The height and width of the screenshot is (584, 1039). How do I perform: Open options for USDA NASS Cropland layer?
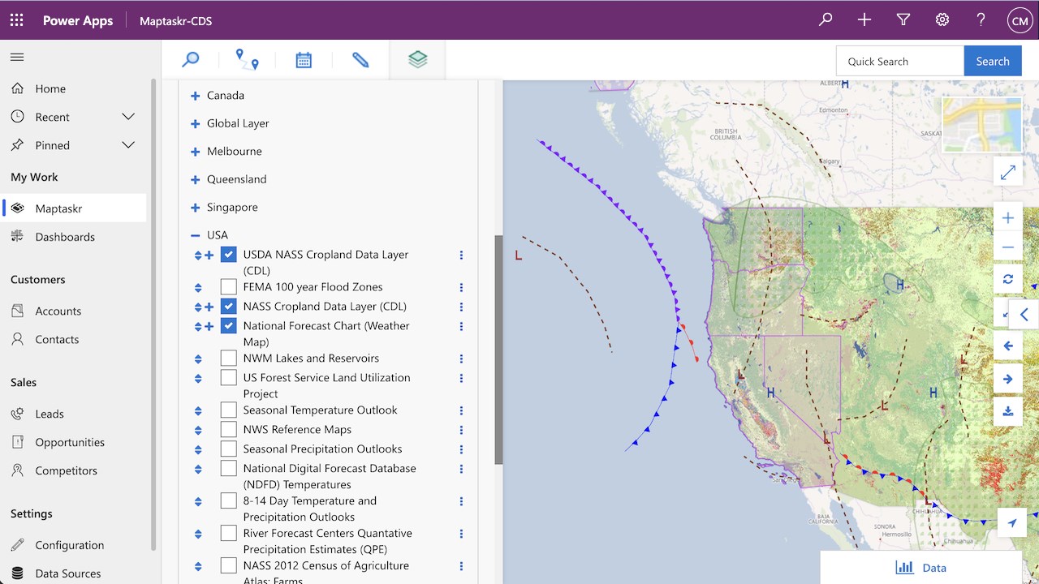(x=461, y=255)
